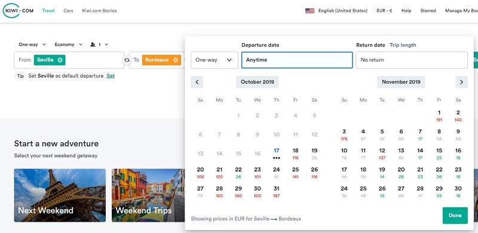The height and width of the screenshot is (233, 478).
Task: Open Economy cabin class dropdown
Action: (69, 45)
